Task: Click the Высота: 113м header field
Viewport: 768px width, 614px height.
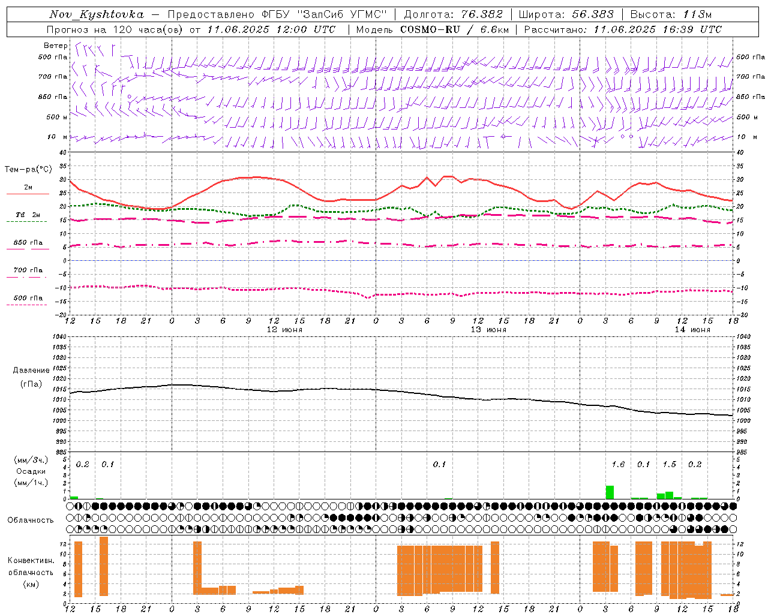Action: pos(671,14)
